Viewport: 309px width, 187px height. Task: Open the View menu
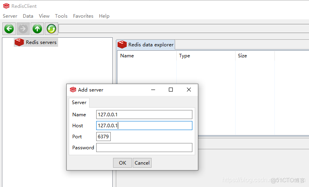point(44,16)
